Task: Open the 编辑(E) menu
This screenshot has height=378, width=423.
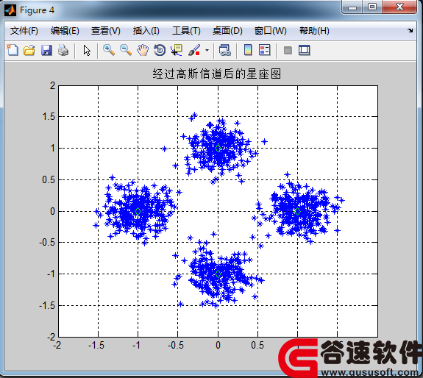Action: tap(65, 31)
